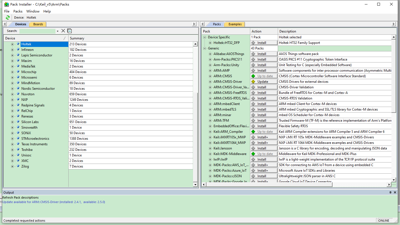Click the Holtek device vendor icon

tap(18, 44)
